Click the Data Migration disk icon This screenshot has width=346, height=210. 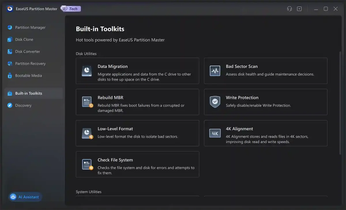(x=87, y=71)
